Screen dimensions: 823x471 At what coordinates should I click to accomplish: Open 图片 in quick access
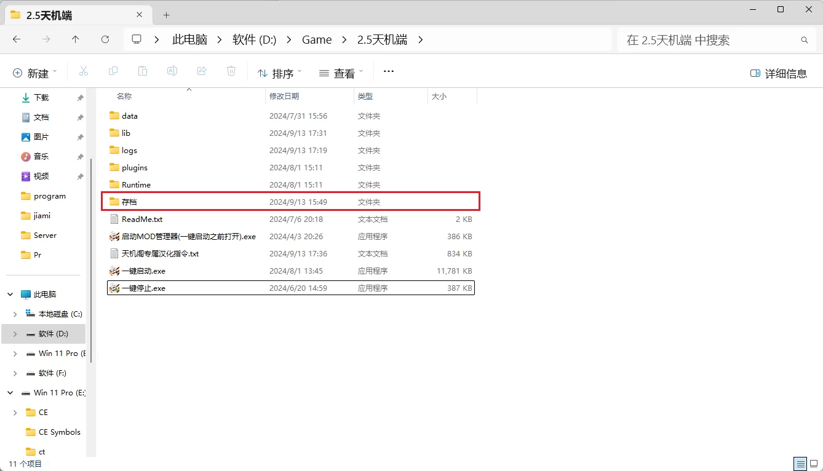point(41,137)
